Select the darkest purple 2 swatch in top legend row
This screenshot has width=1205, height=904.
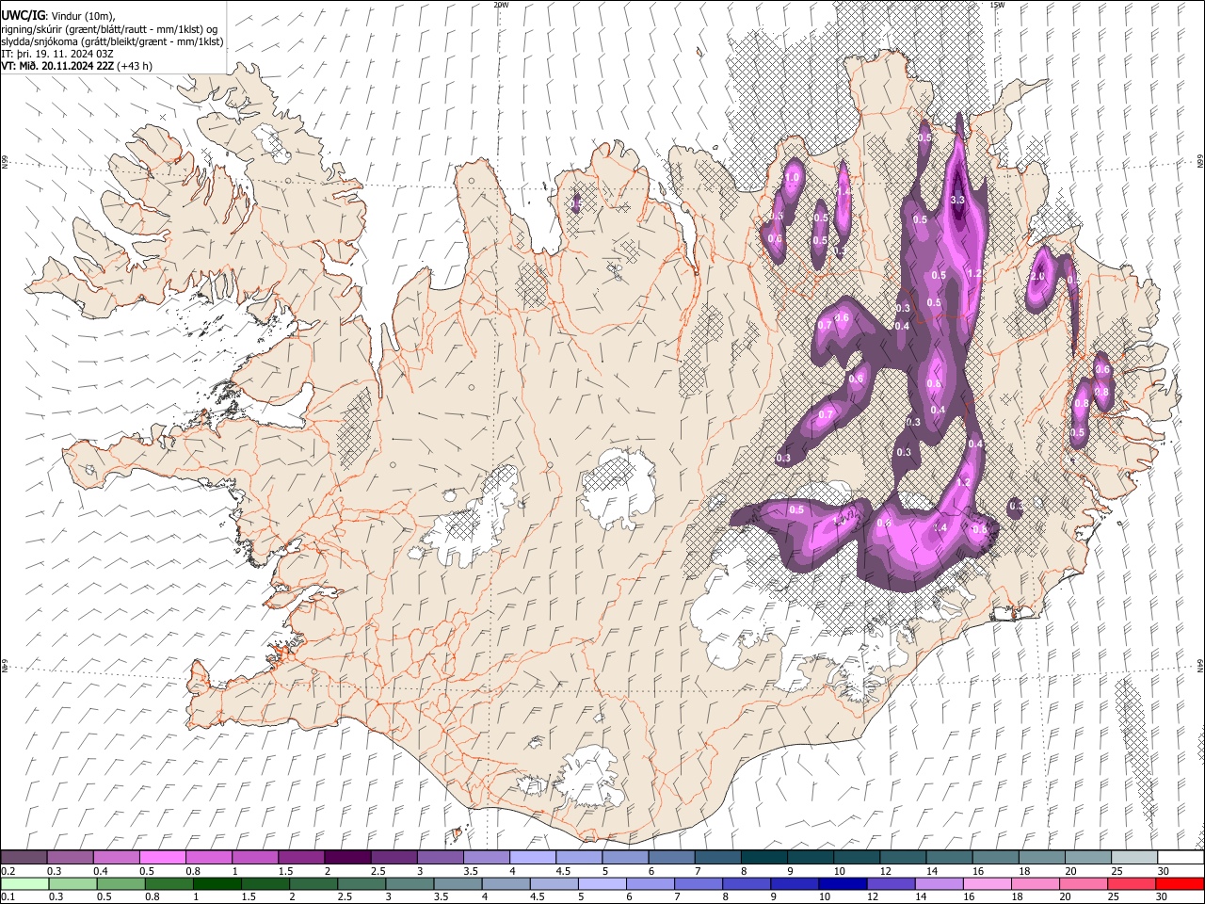346,857
